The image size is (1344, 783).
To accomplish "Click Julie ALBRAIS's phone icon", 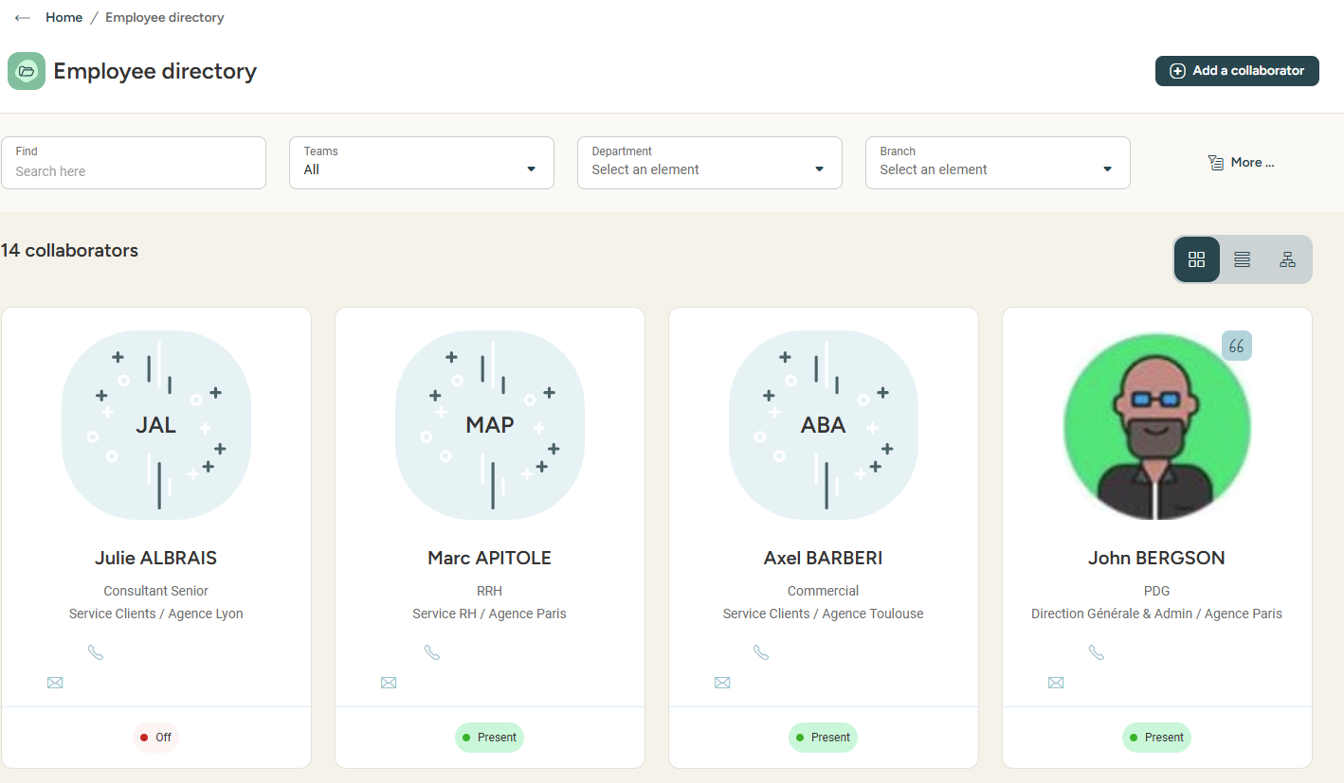I will click(96, 652).
